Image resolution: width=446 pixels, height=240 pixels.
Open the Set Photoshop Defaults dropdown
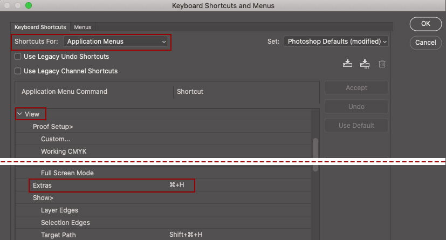[x=336, y=42]
